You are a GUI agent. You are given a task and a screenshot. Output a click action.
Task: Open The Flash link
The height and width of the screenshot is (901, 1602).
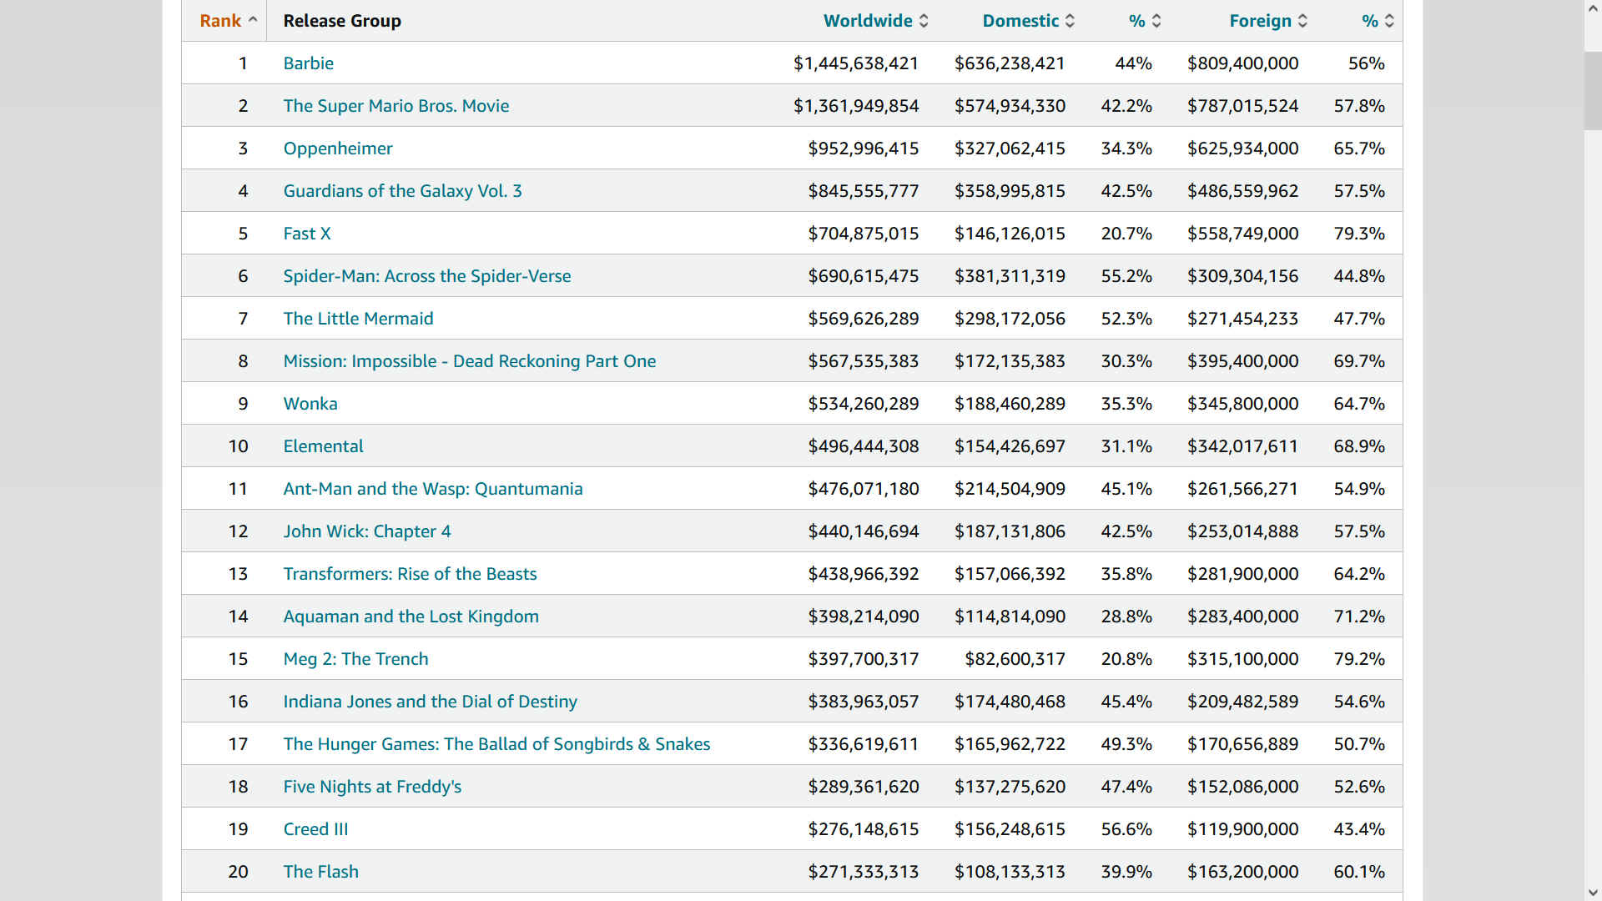320,872
